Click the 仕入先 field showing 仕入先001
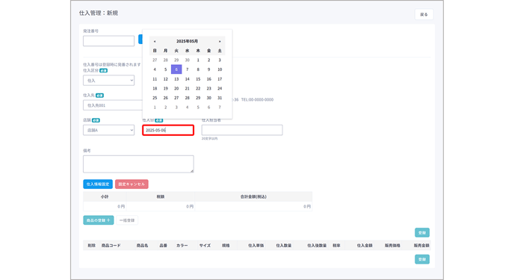 click(113, 105)
